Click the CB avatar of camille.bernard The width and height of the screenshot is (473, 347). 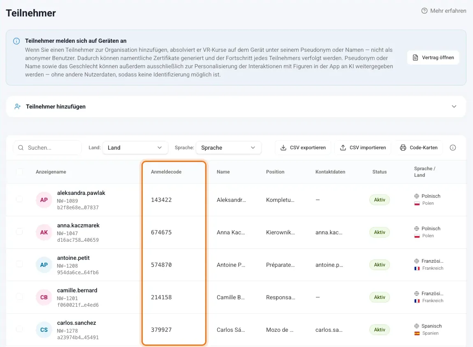[x=44, y=297]
